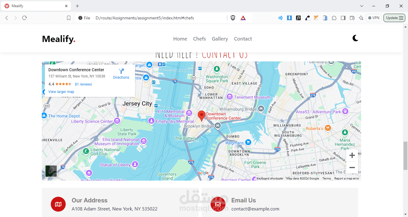
Task: Click the Brooklyn Bridge marker
Action: click(x=218, y=126)
